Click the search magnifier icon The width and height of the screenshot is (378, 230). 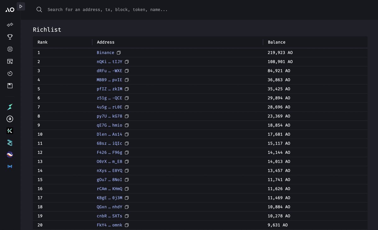click(39, 9)
